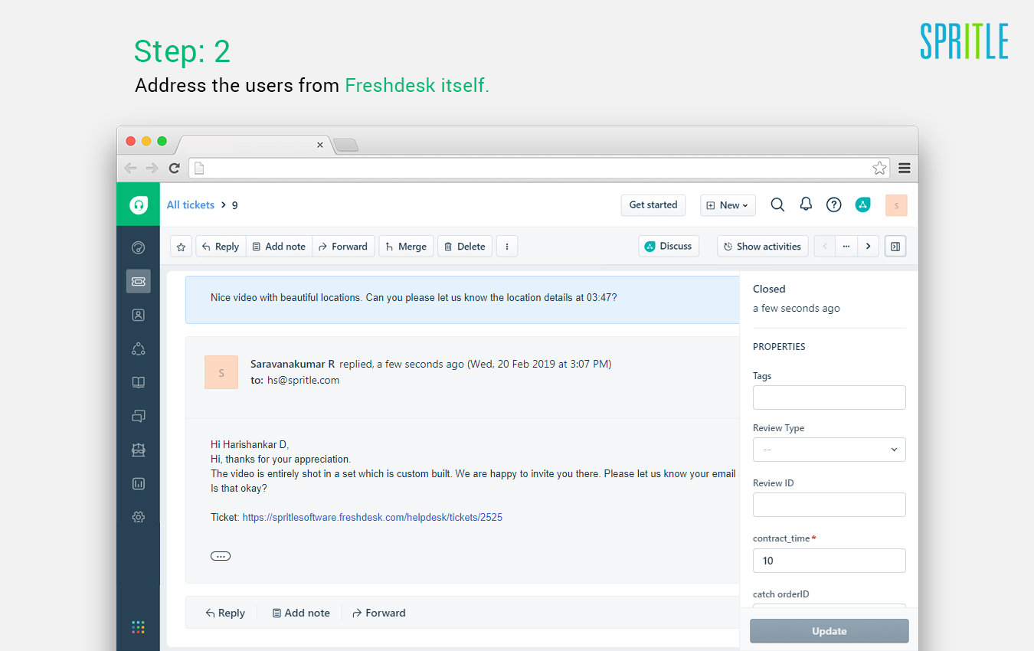
Task: Open Admin settings gear in sidebar
Action: (139, 517)
